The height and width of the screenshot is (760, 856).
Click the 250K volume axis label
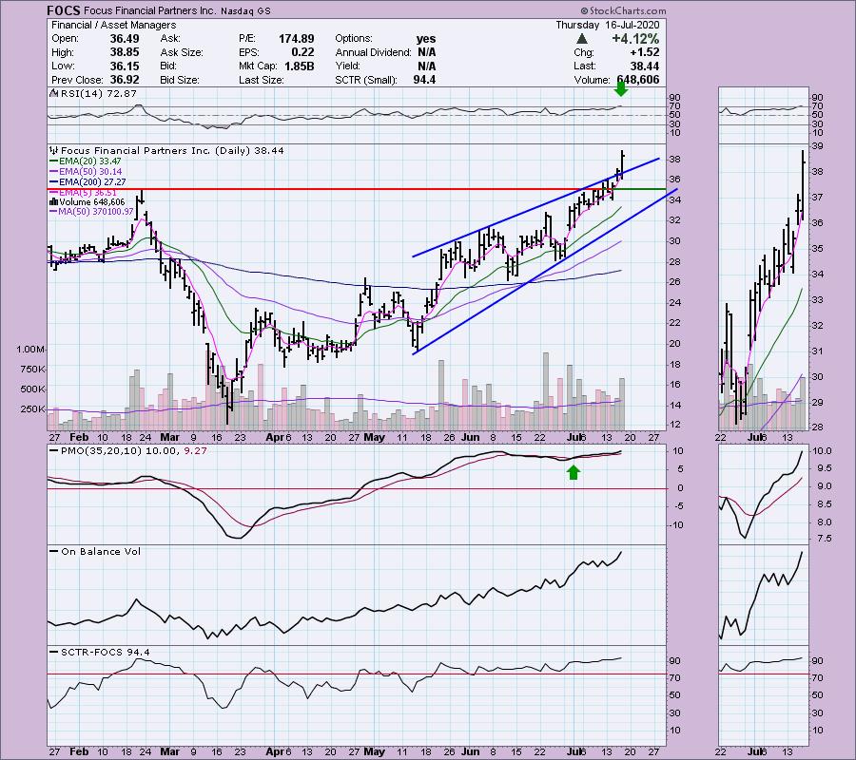32,408
